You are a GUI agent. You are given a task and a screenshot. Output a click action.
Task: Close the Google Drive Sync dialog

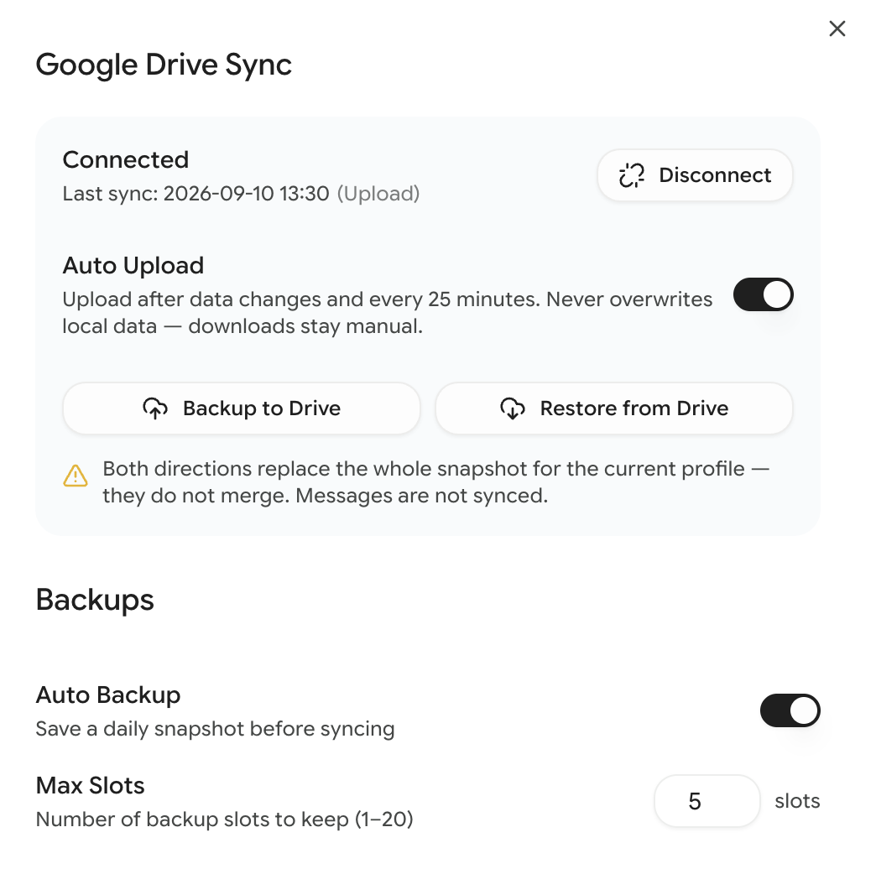coord(837,29)
